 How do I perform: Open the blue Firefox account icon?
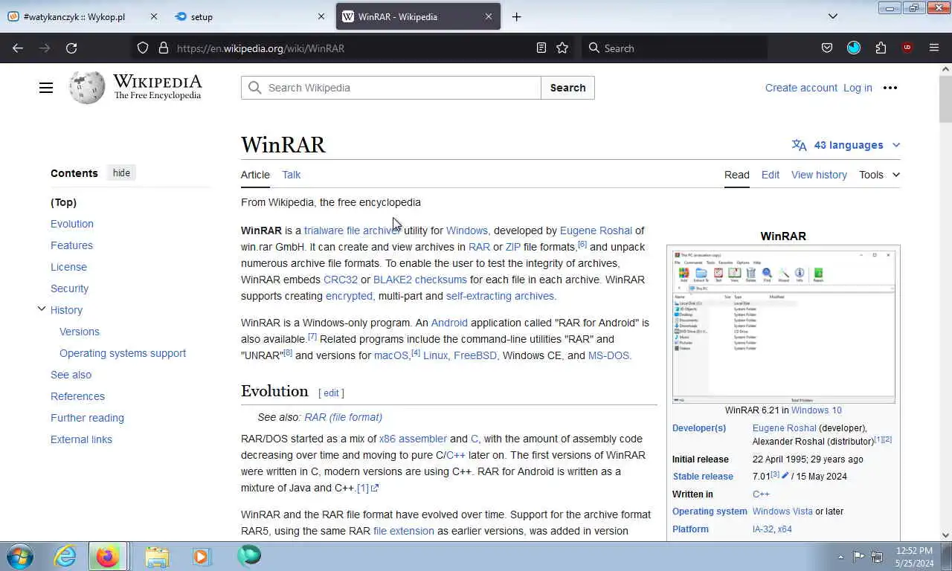pos(854,48)
